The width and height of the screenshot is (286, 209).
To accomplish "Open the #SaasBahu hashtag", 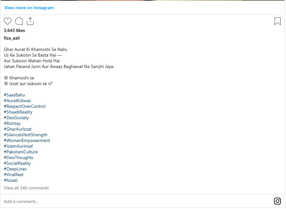I will (14, 95).
